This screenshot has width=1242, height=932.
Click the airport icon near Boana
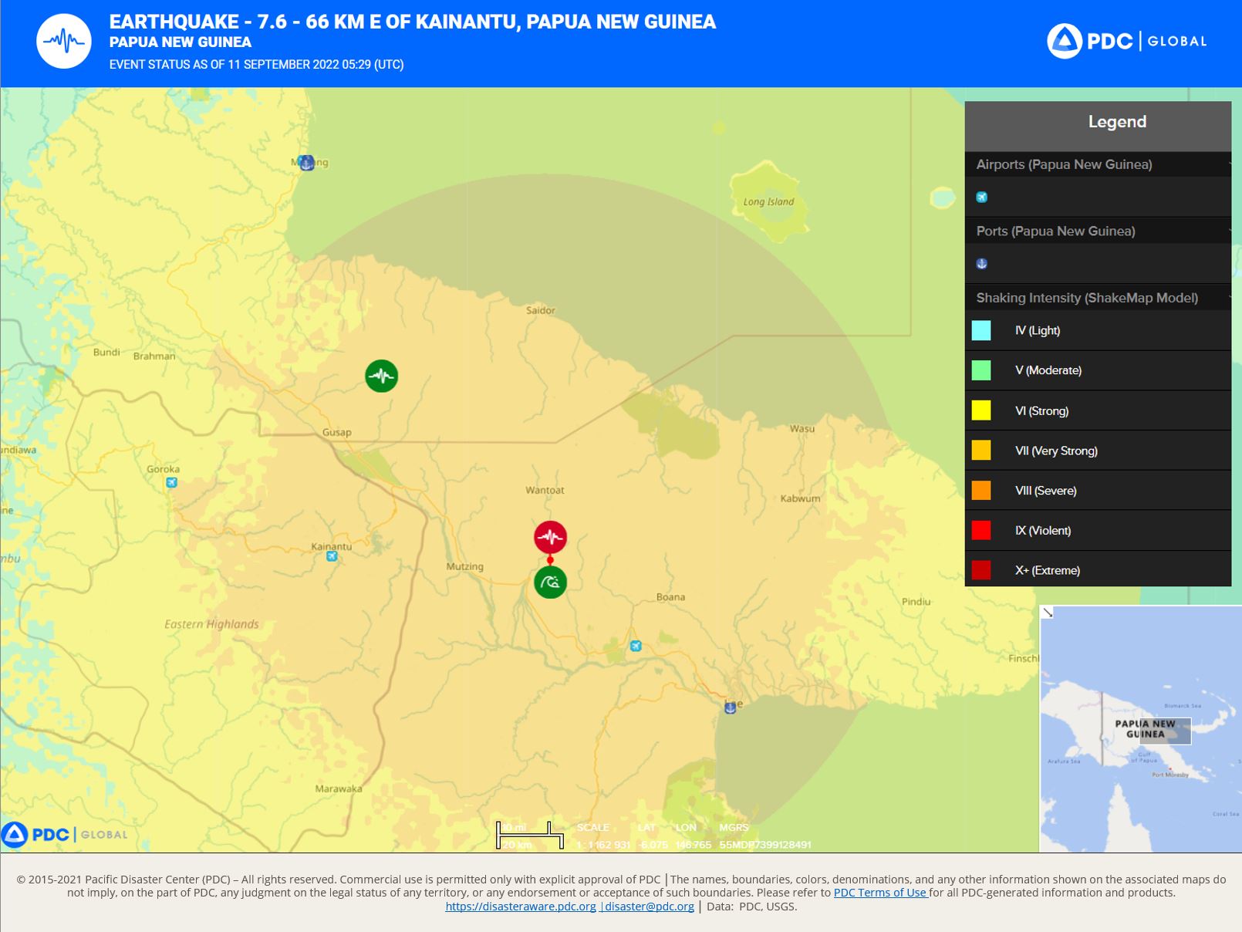[x=636, y=646]
